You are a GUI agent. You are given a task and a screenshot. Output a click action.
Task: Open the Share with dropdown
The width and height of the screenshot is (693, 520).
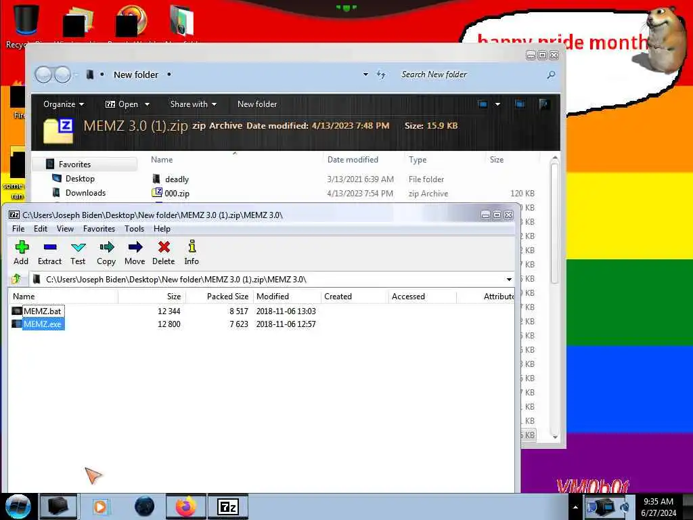pyautogui.click(x=193, y=104)
